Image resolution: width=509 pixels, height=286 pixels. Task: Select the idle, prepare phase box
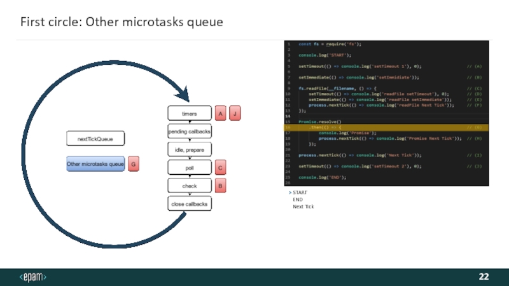(189, 149)
